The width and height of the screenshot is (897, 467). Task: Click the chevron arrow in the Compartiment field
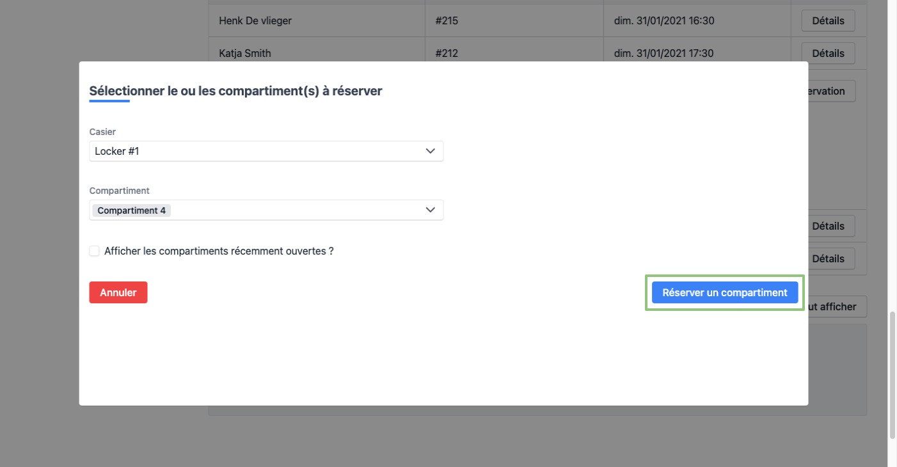click(430, 210)
